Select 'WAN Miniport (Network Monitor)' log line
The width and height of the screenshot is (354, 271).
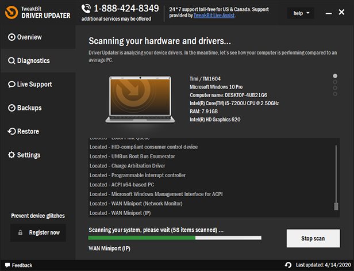136,204
